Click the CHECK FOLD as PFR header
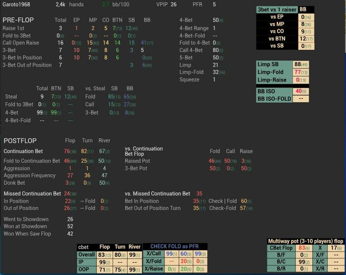Viewport: 346px width, 275px height. tap(174, 246)
